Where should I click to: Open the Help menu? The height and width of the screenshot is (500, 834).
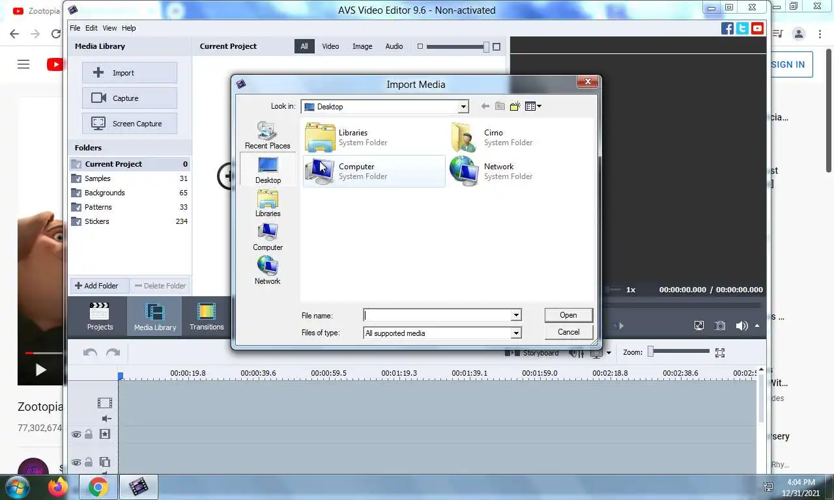pos(129,28)
